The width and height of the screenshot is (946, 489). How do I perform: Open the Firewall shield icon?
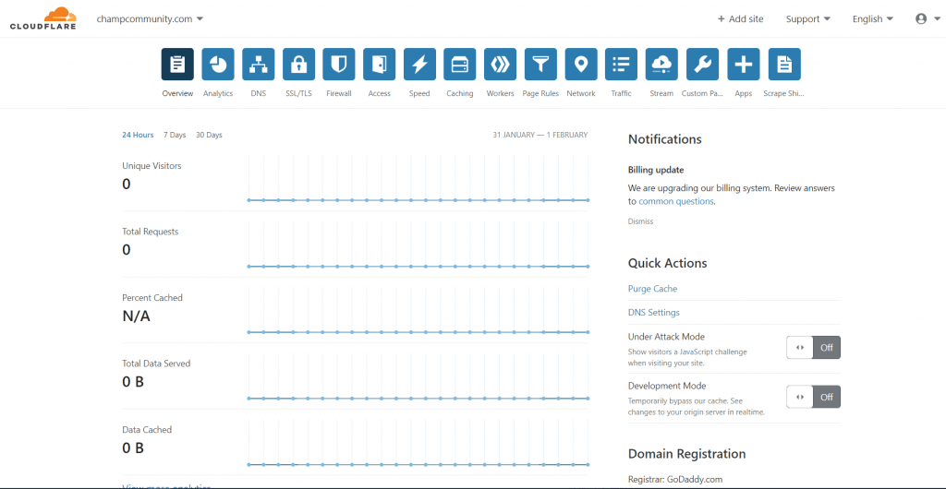coord(339,65)
